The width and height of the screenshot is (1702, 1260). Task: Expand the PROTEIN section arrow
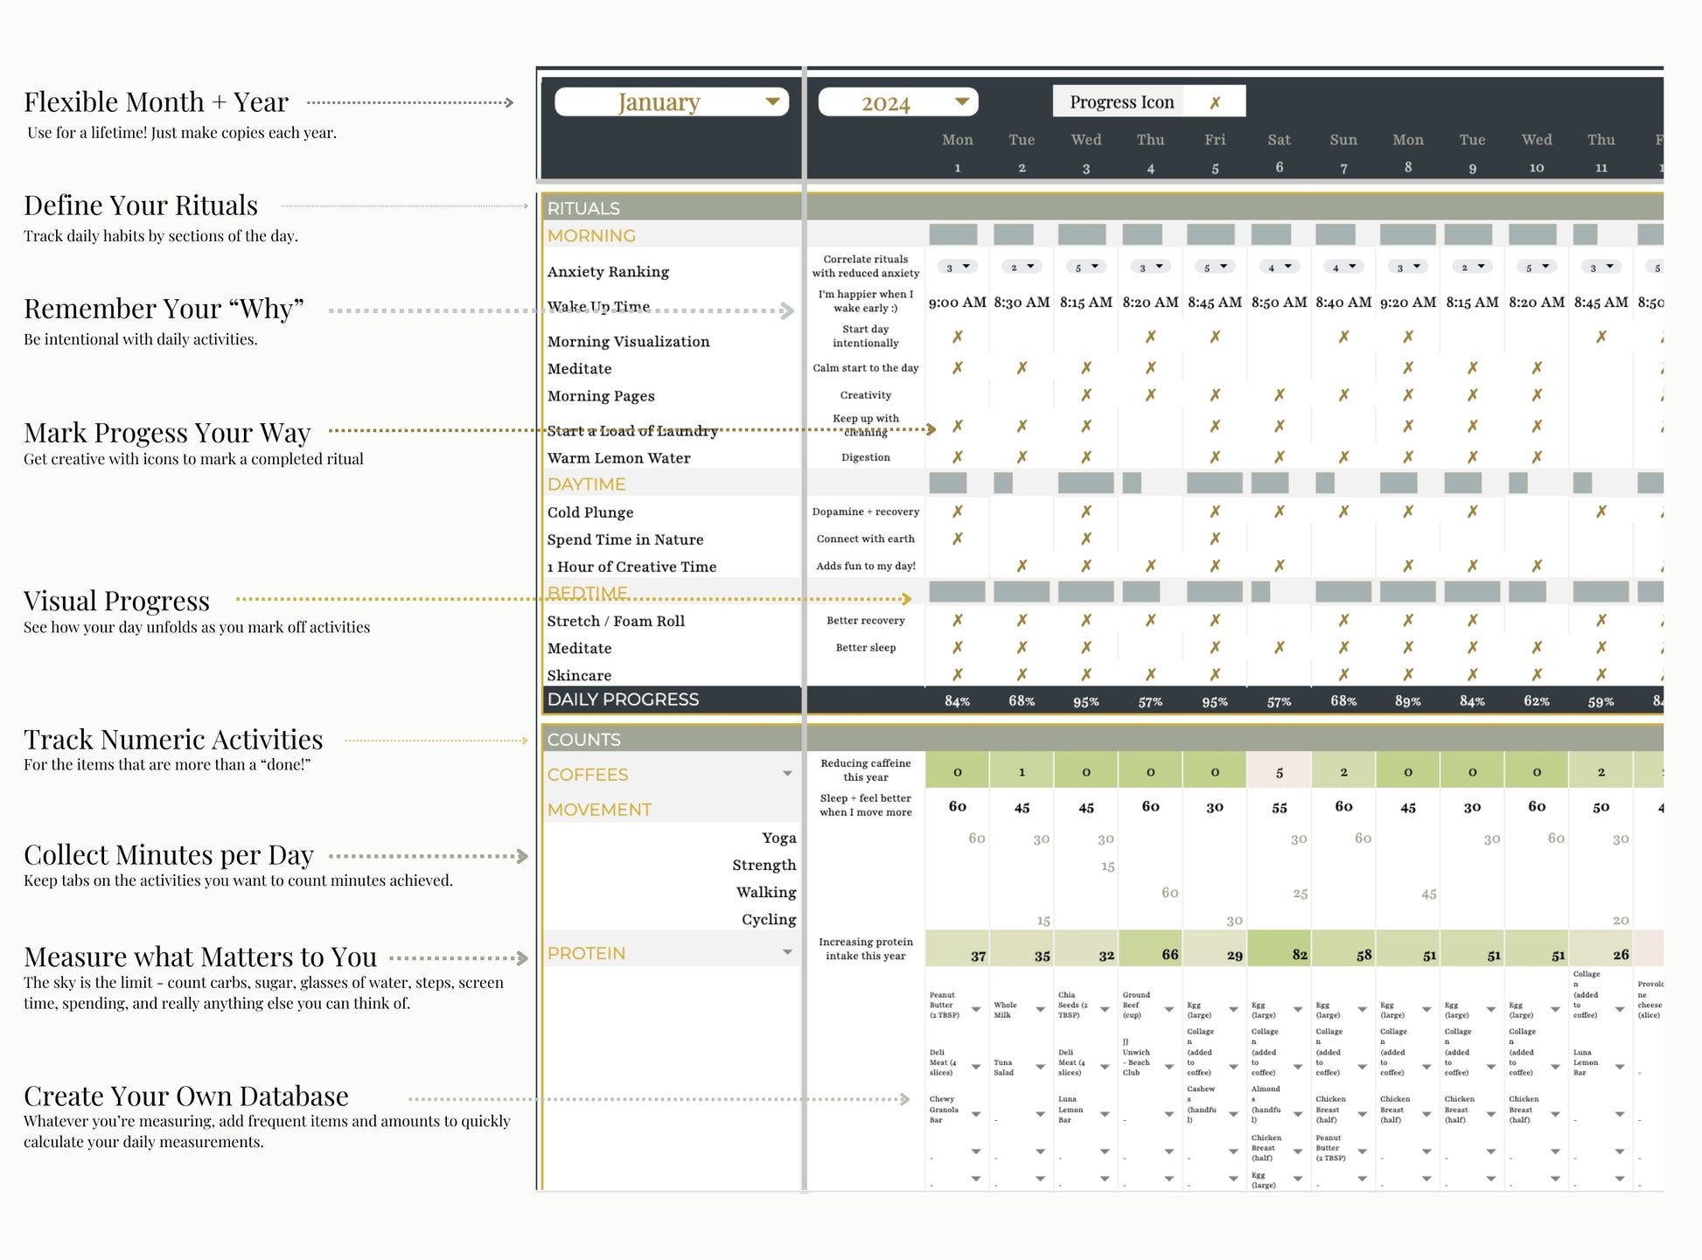point(787,952)
